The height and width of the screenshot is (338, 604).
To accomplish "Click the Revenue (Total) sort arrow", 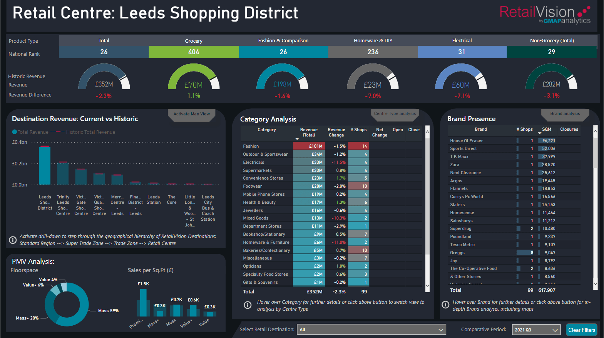I will [x=297, y=139].
